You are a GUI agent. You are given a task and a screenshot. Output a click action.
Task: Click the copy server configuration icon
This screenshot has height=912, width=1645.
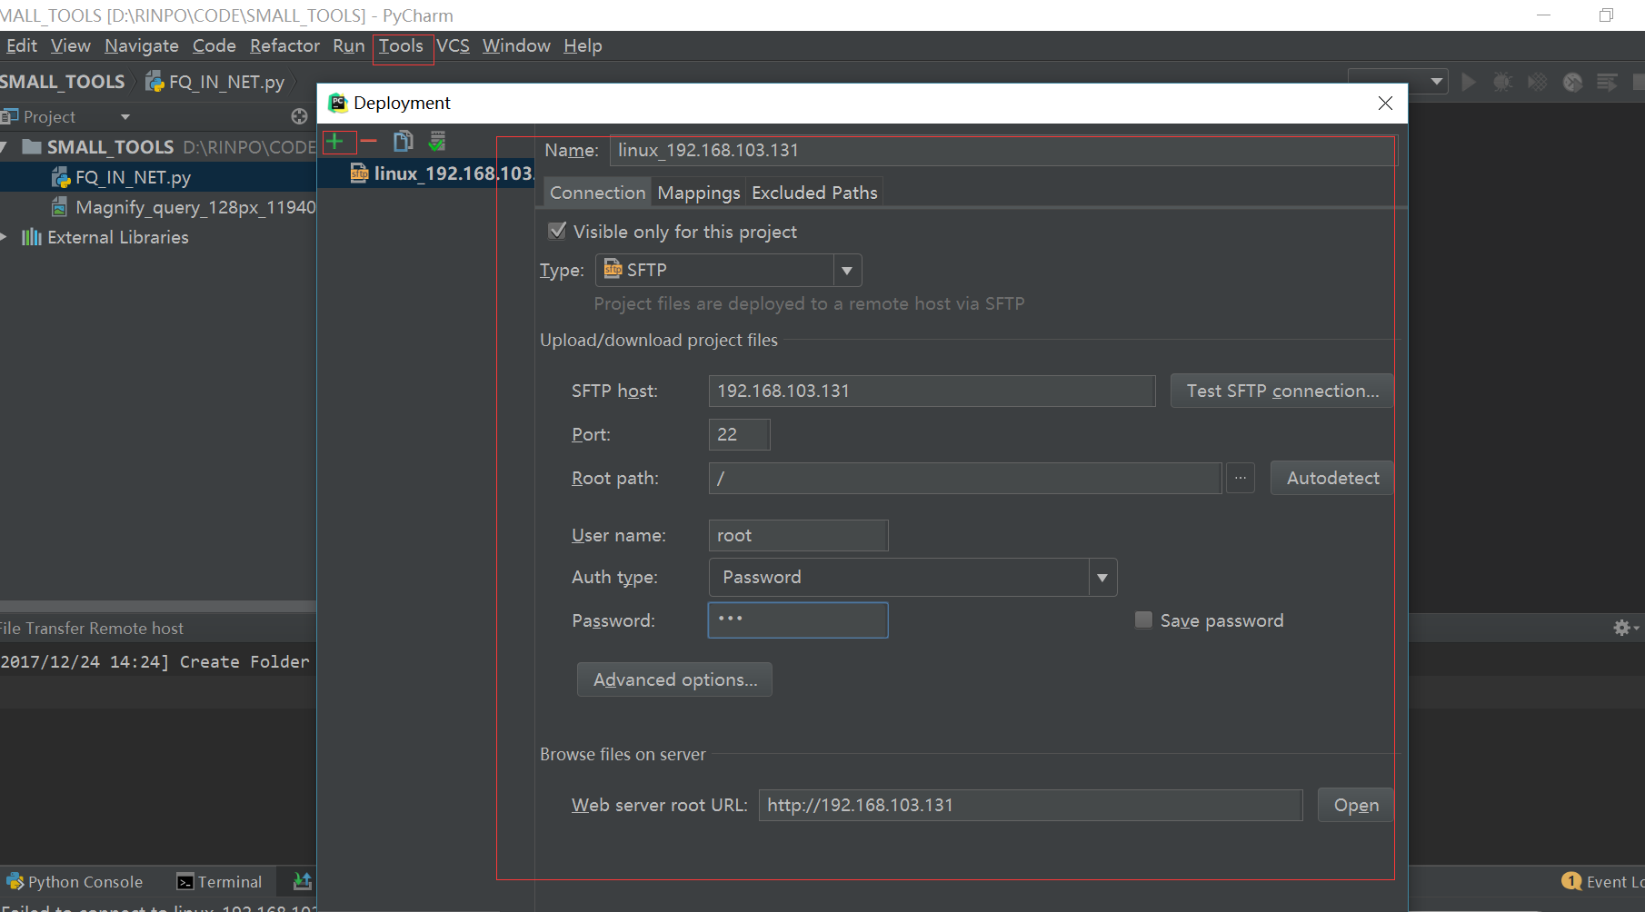[403, 142]
